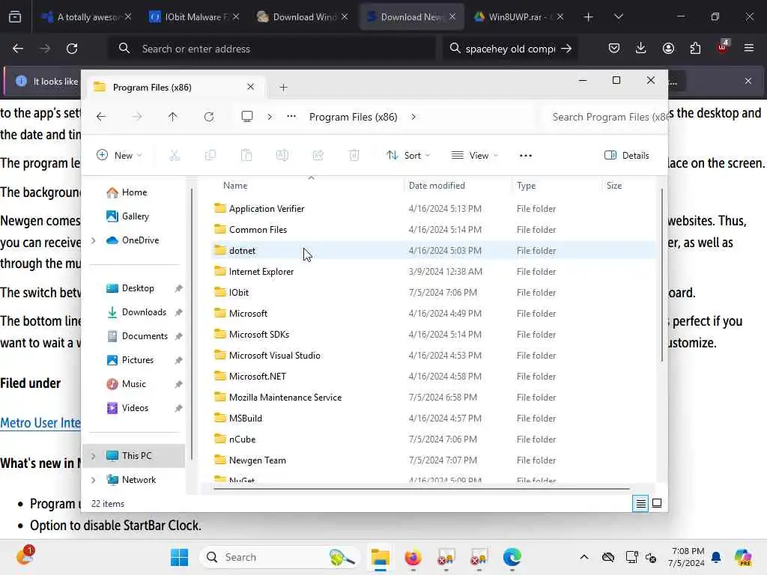Select the nCube folder
The height and width of the screenshot is (575, 767).
pyautogui.click(x=433, y=439)
